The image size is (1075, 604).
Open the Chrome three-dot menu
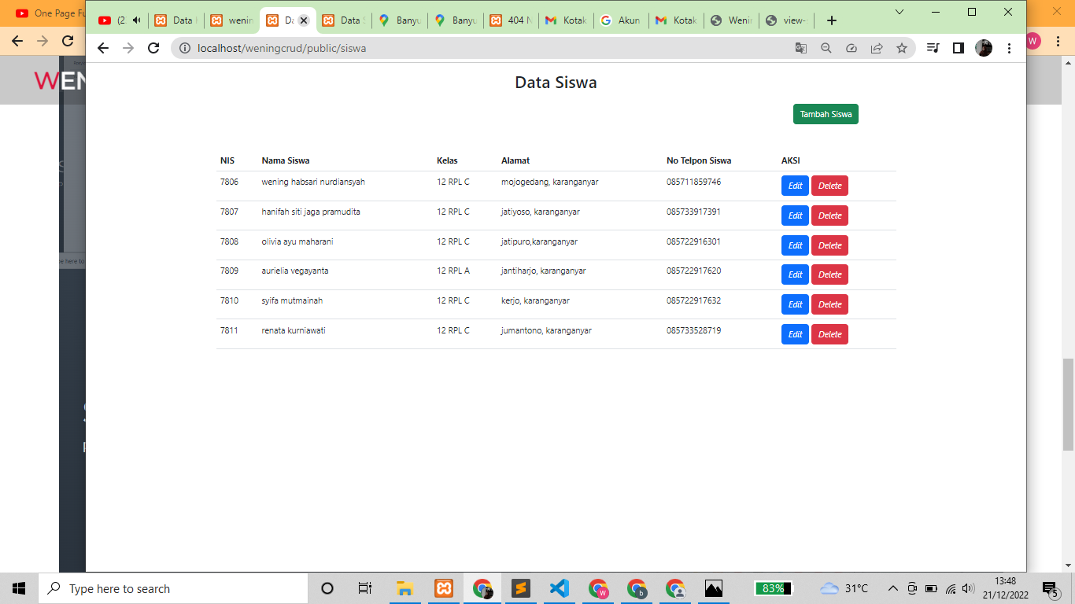click(1009, 48)
